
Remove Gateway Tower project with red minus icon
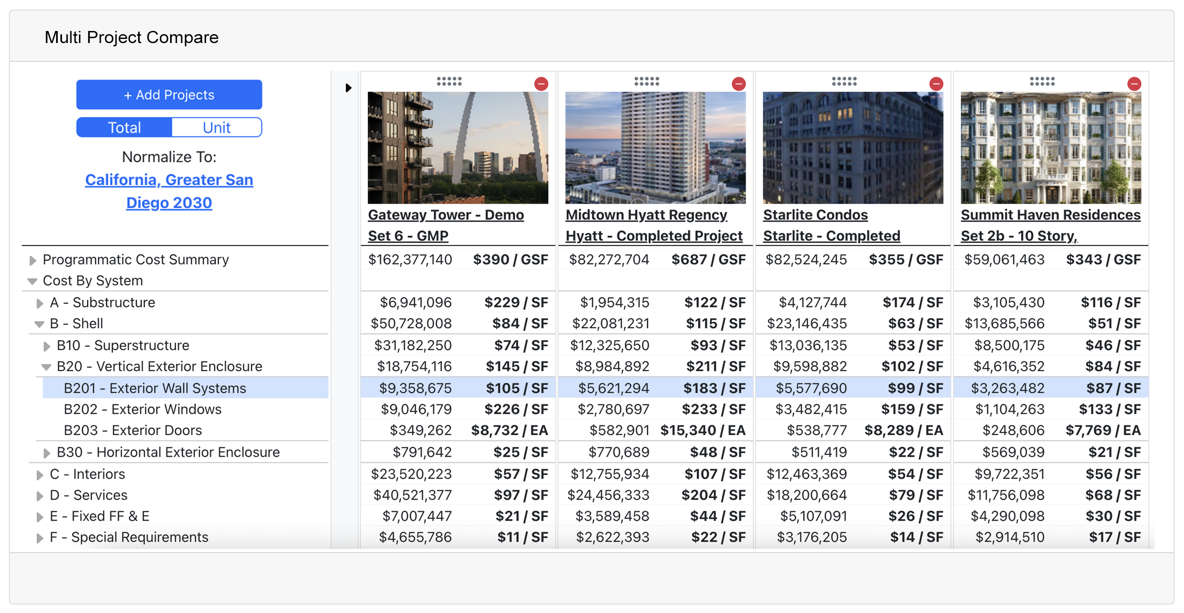click(x=541, y=84)
